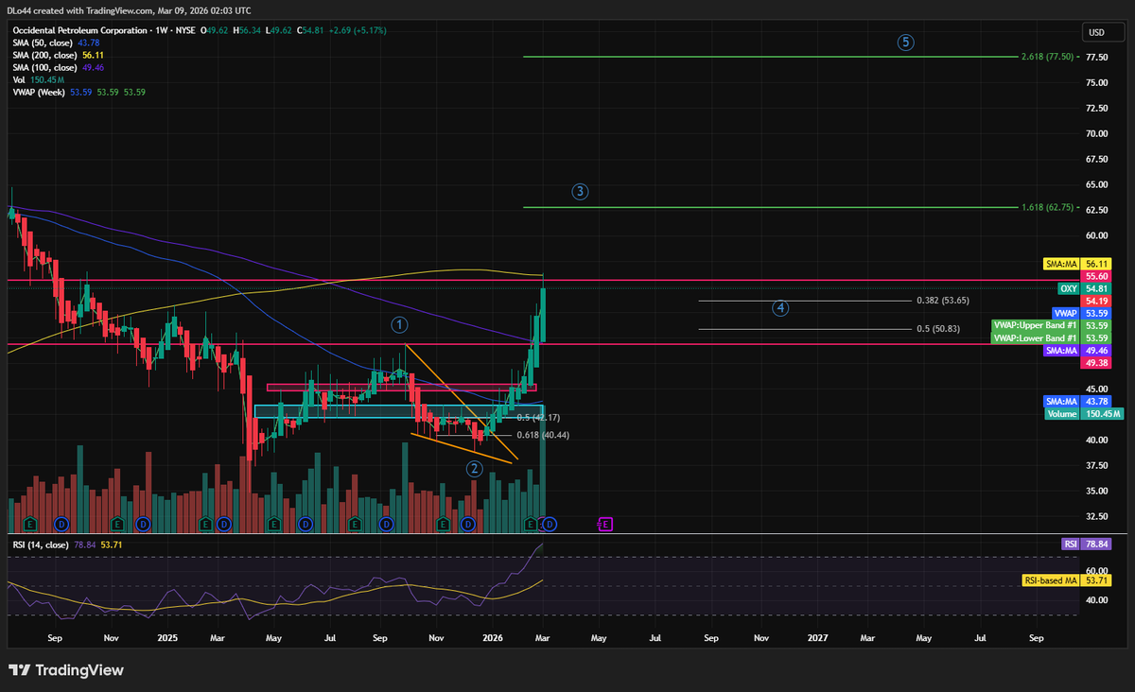Select the cyan rectangle support zone
Viewport: 1135px width, 692px height.
click(x=398, y=412)
